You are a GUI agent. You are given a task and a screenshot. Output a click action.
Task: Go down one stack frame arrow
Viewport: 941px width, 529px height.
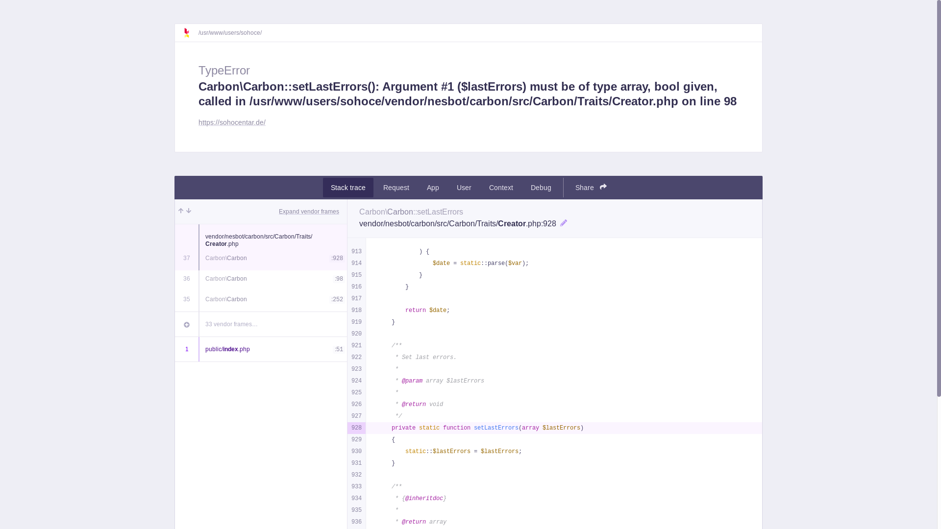coord(189,211)
